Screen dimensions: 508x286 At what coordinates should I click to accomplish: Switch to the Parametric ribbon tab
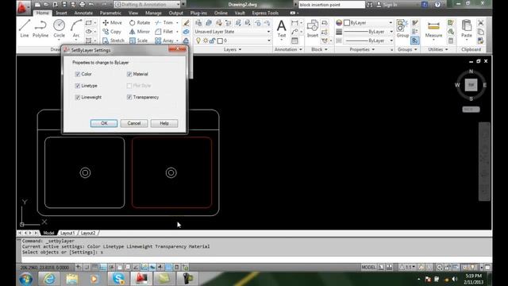click(x=110, y=13)
